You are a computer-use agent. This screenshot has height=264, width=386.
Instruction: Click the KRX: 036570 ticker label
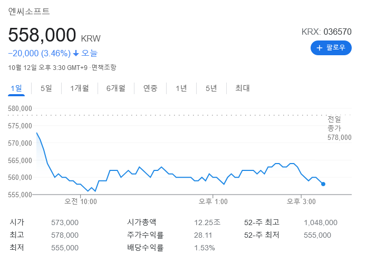326,32
